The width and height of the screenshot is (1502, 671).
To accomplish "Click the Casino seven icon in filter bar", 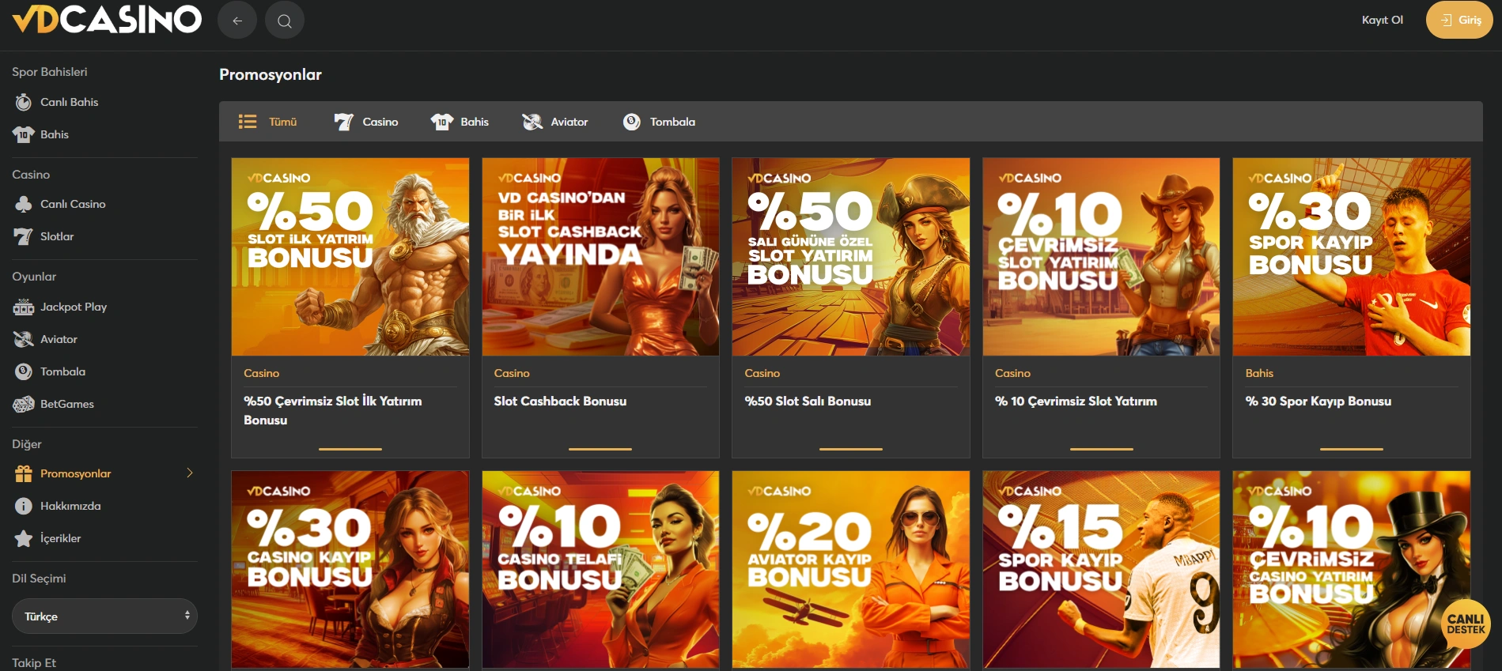I will pos(343,122).
